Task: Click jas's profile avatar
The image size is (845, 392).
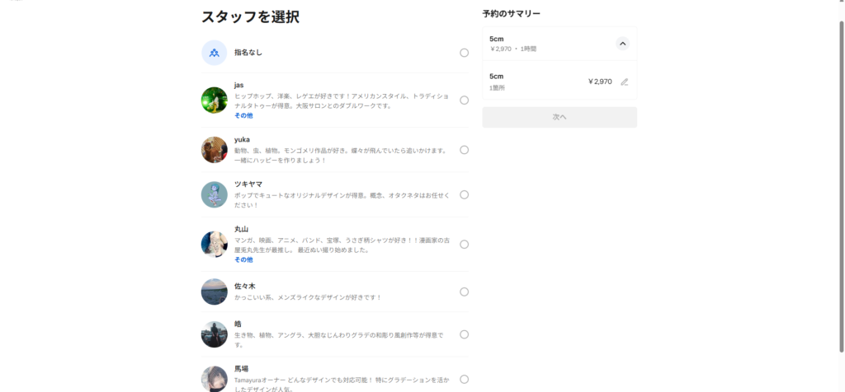Action: pos(214,100)
